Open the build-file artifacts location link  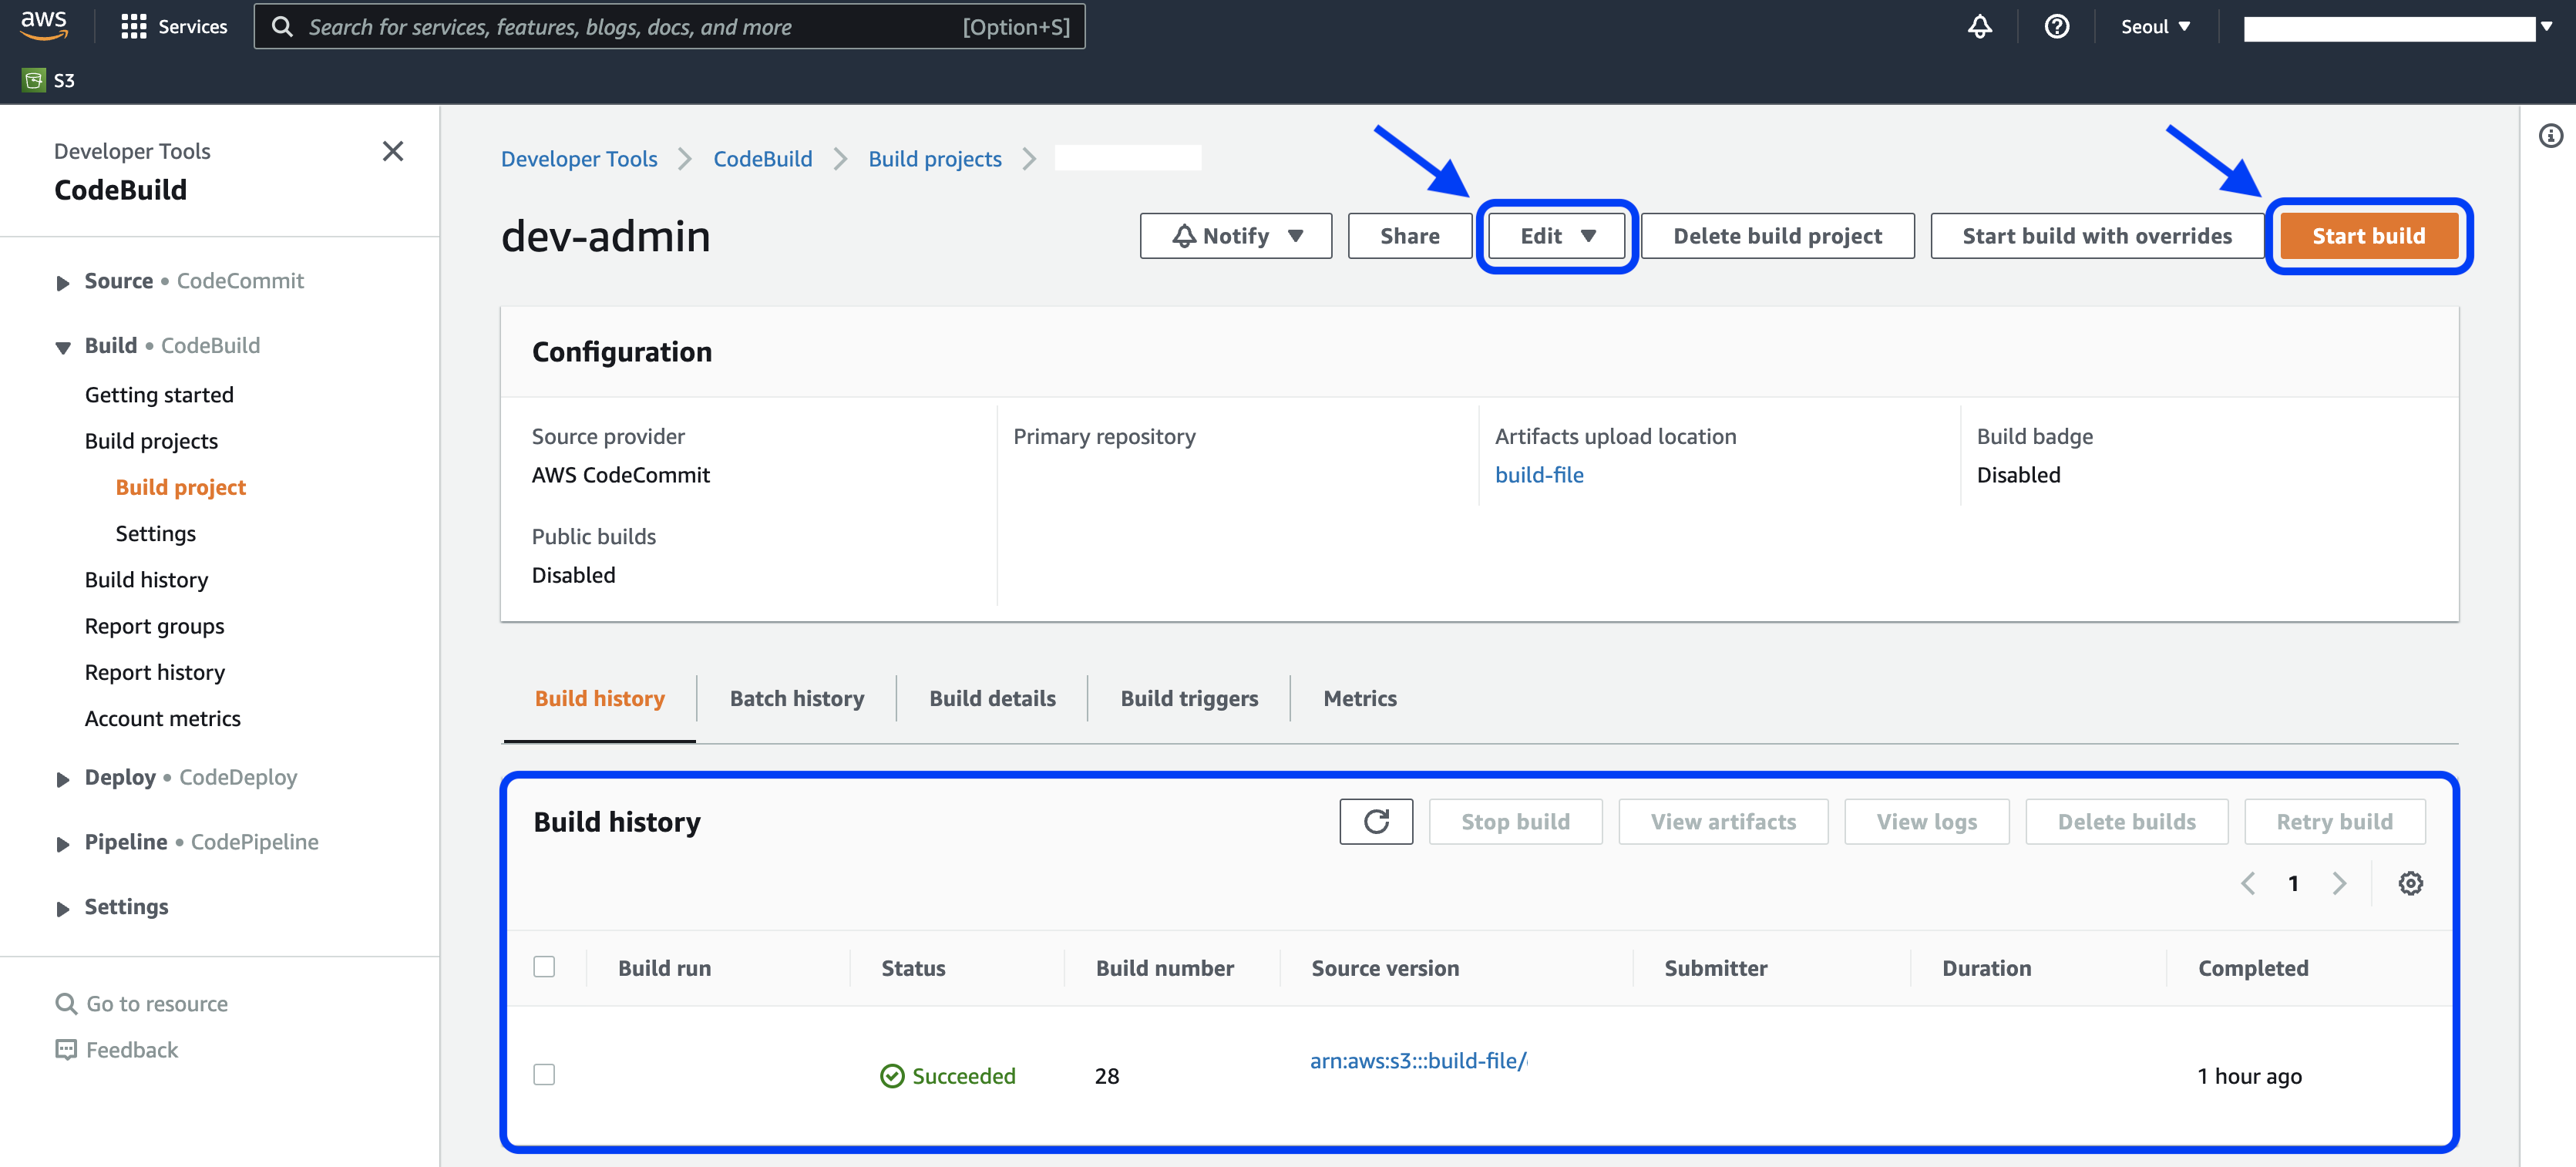coord(1538,475)
